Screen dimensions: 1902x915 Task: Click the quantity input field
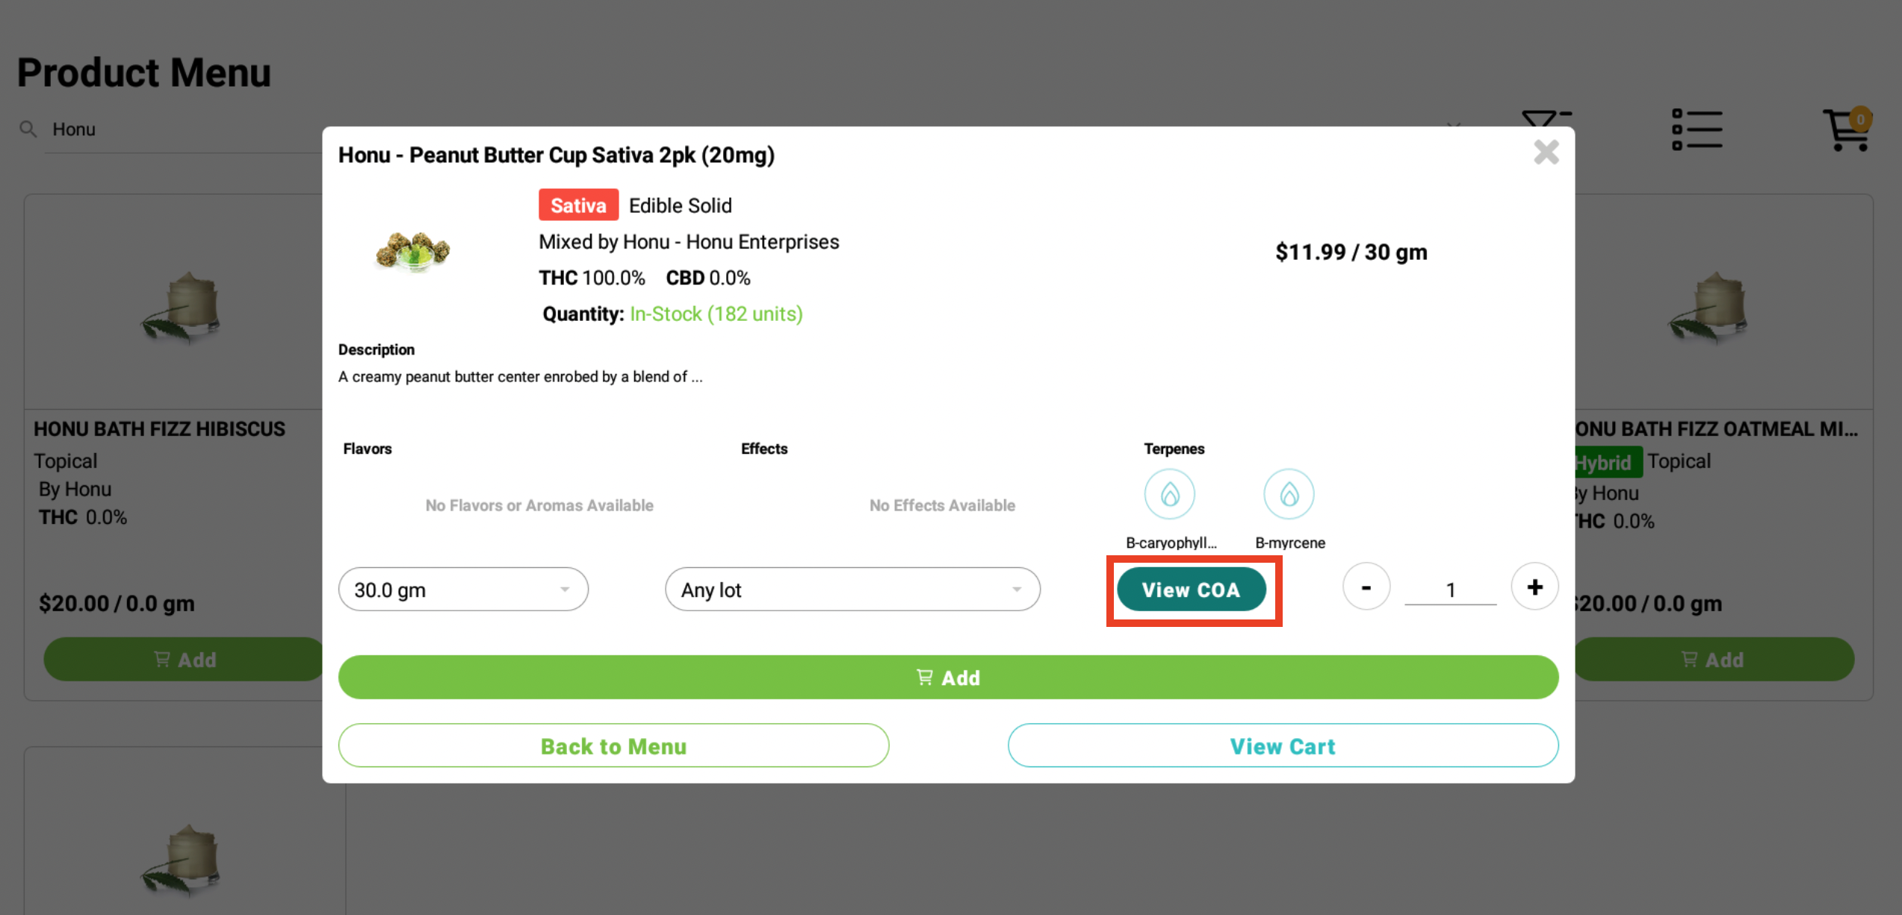click(1450, 590)
